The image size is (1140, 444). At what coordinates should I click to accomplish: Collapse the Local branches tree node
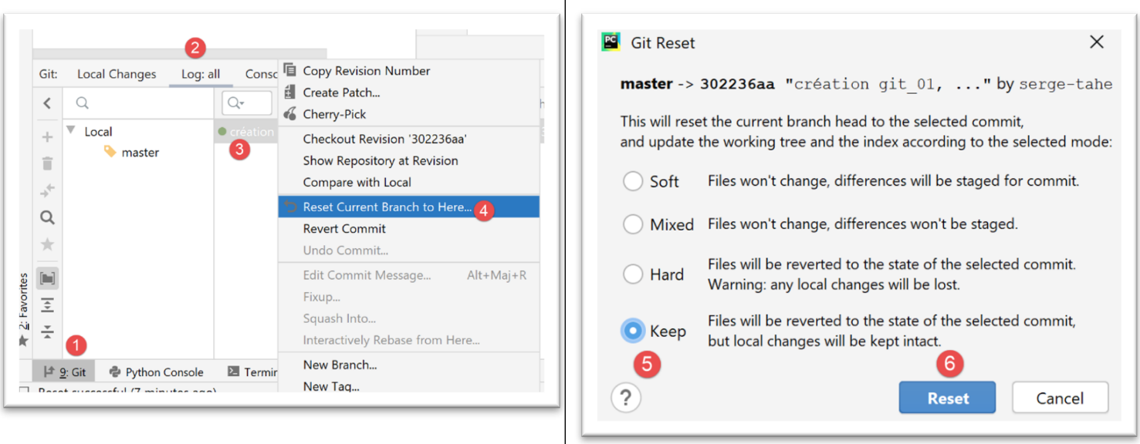point(72,131)
